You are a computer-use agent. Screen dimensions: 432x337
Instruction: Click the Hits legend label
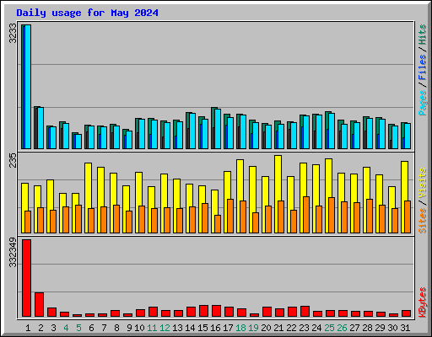[423, 35]
